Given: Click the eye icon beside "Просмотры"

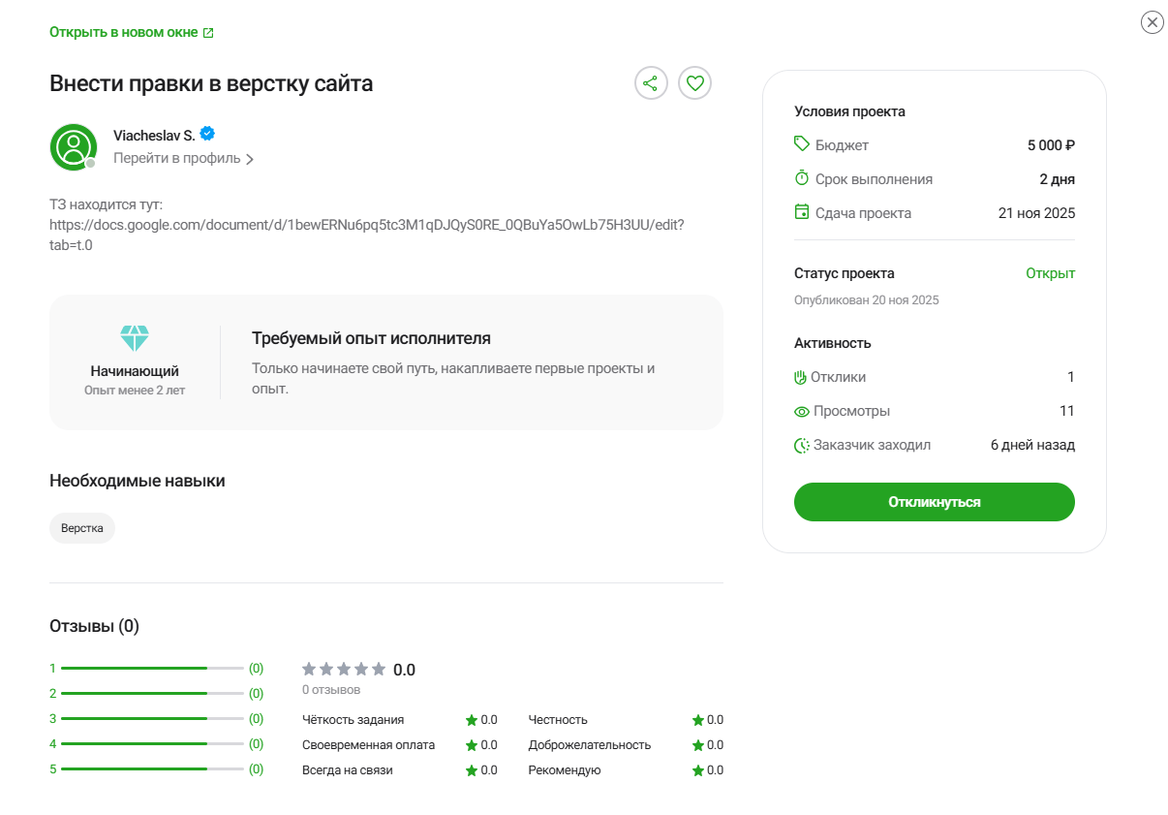Looking at the screenshot, I should [801, 412].
